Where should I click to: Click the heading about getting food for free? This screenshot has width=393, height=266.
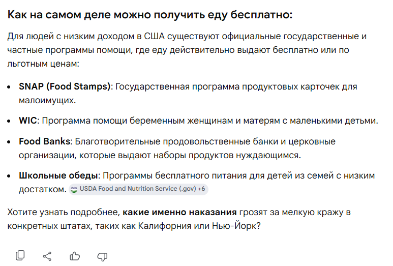point(150,15)
